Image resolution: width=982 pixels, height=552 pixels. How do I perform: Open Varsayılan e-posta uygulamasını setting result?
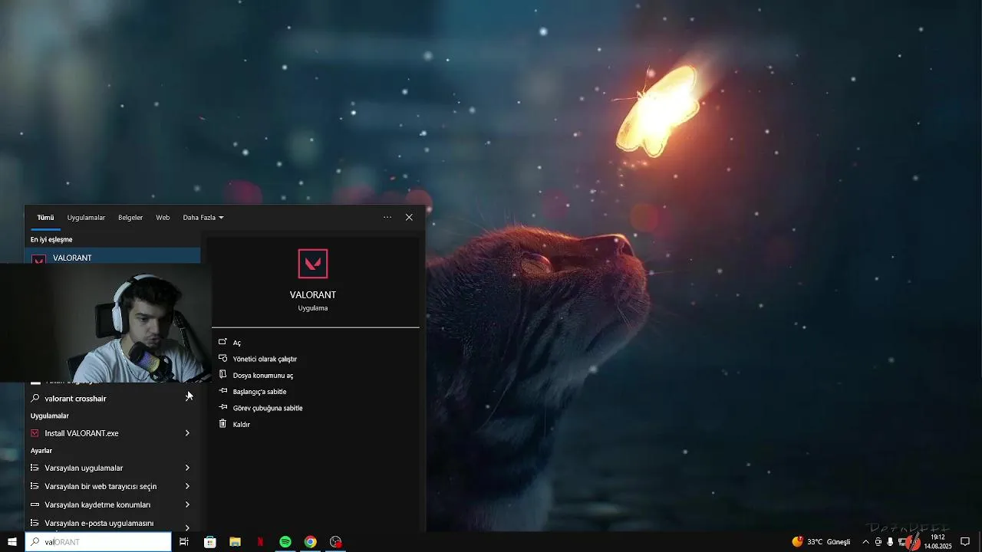pyautogui.click(x=100, y=524)
